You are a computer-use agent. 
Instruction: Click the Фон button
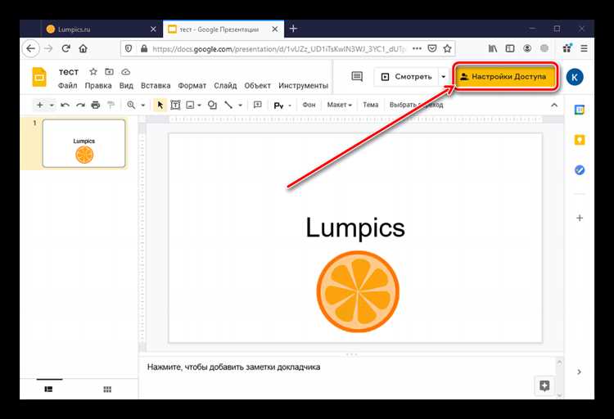309,105
